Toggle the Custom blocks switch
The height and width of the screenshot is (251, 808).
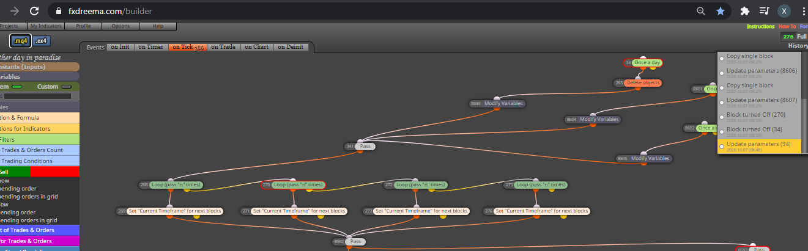(66, 87)
